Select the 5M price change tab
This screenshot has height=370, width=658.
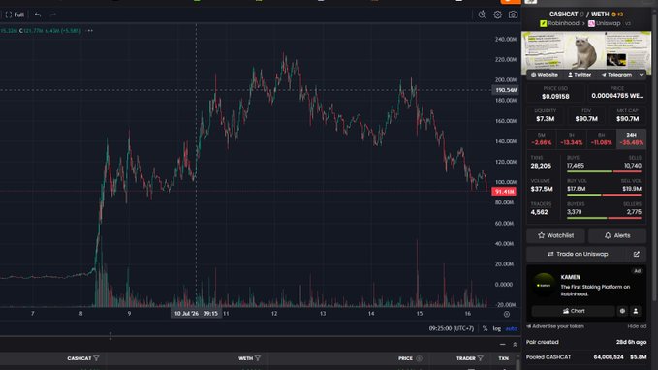tap(542, 139)
